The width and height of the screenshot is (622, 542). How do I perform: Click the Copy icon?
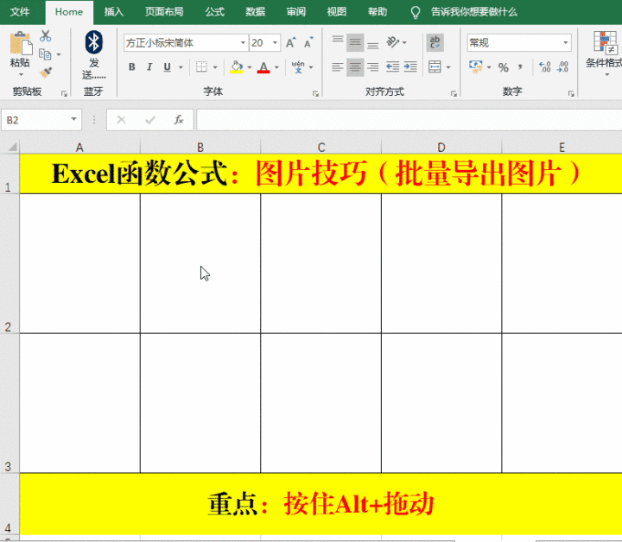click(45, 54)
